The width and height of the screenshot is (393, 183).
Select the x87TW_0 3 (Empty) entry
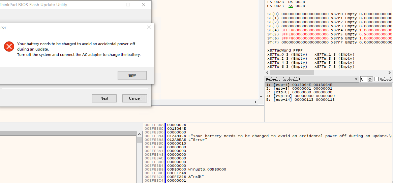tap(287, 54)
